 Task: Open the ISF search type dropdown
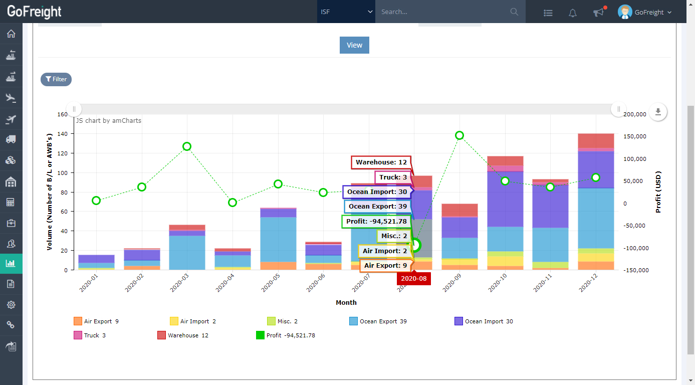[346, 12]
